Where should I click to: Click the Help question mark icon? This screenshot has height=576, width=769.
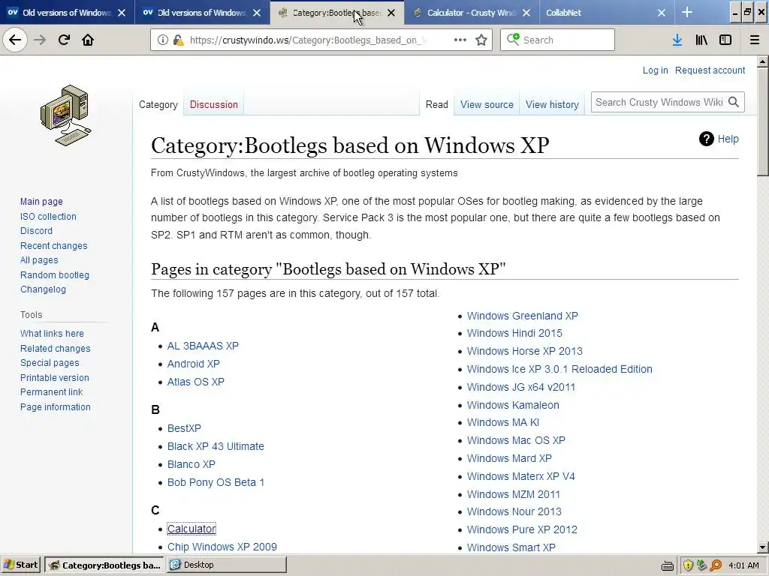coord(706,139)
